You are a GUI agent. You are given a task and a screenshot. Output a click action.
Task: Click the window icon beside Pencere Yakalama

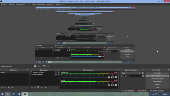pos(31,72)
